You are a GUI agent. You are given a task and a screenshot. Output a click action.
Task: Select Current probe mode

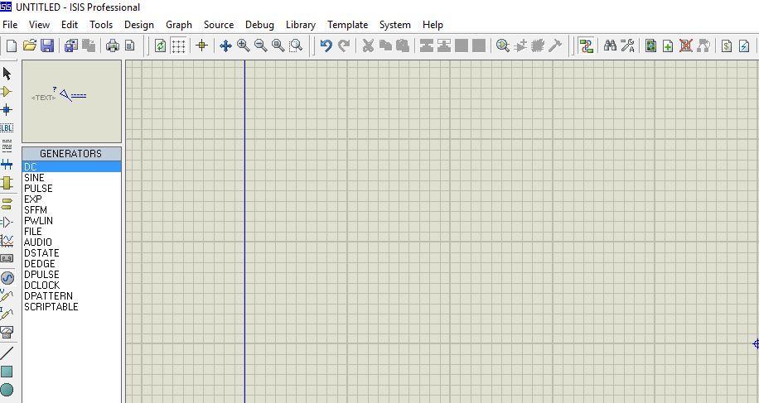pyautogui.click(x=7, y=314)
